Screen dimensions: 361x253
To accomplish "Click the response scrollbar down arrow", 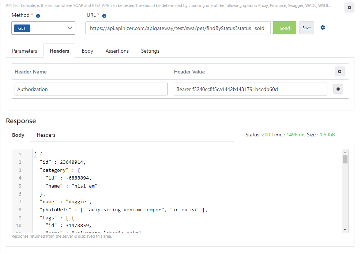I will tap(345, 229).
